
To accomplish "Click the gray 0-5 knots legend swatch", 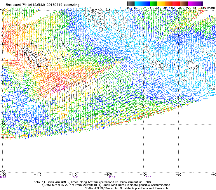I will click(131, 4).
